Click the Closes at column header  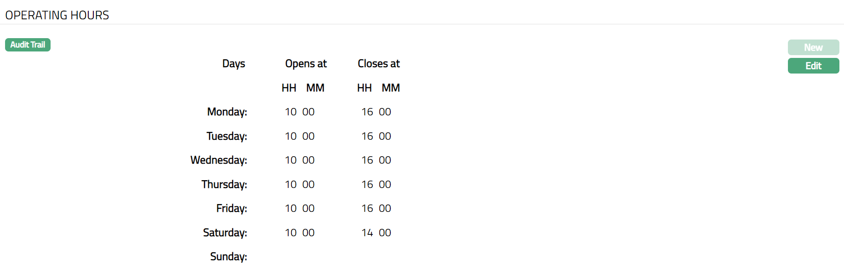click(x=378, y=63)
